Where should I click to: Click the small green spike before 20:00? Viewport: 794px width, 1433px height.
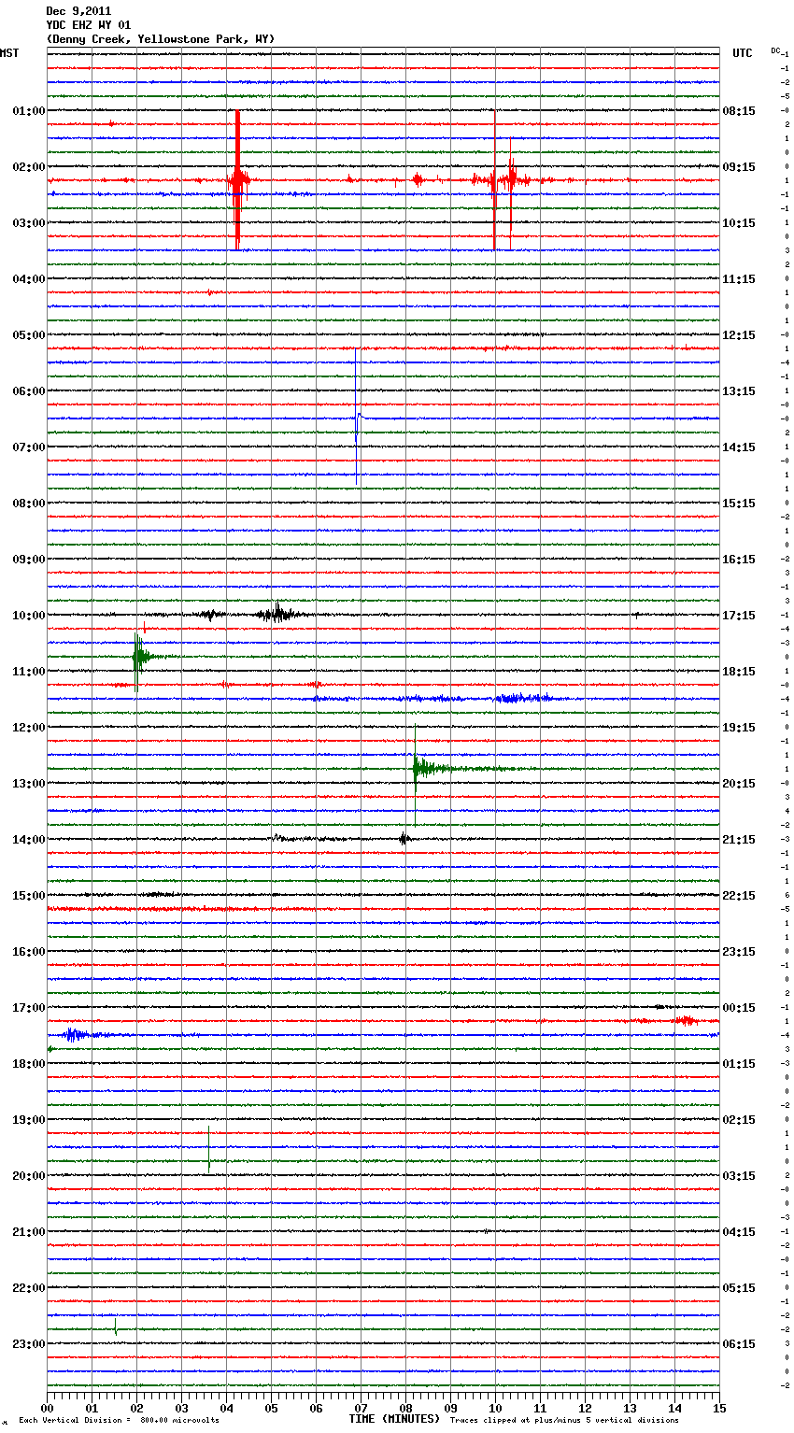209,1149
